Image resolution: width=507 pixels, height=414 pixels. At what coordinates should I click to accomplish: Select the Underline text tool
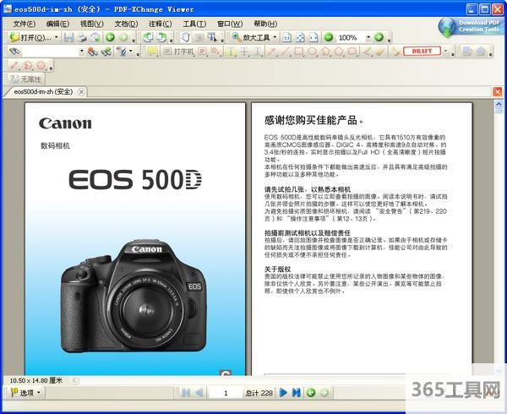[x=258, y=52]
